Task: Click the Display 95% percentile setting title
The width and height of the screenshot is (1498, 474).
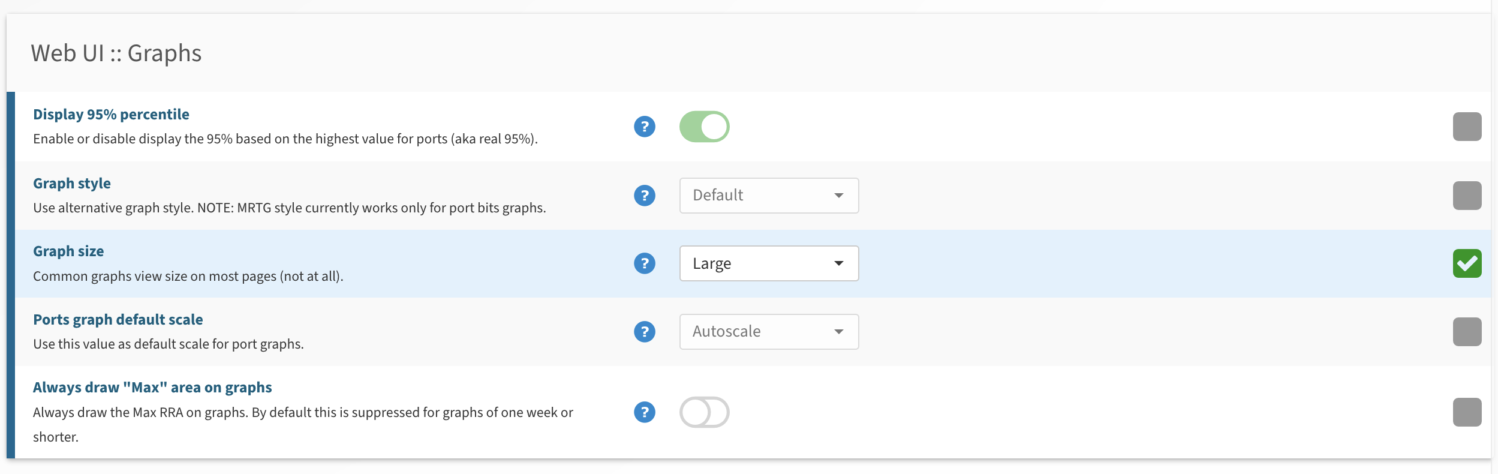Action: (111, 115)
